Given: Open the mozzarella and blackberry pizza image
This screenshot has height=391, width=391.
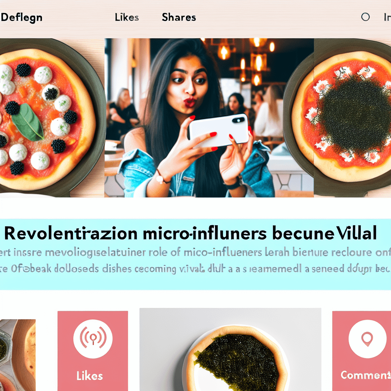Looking at the screenshot, I should tap(52, 118).
